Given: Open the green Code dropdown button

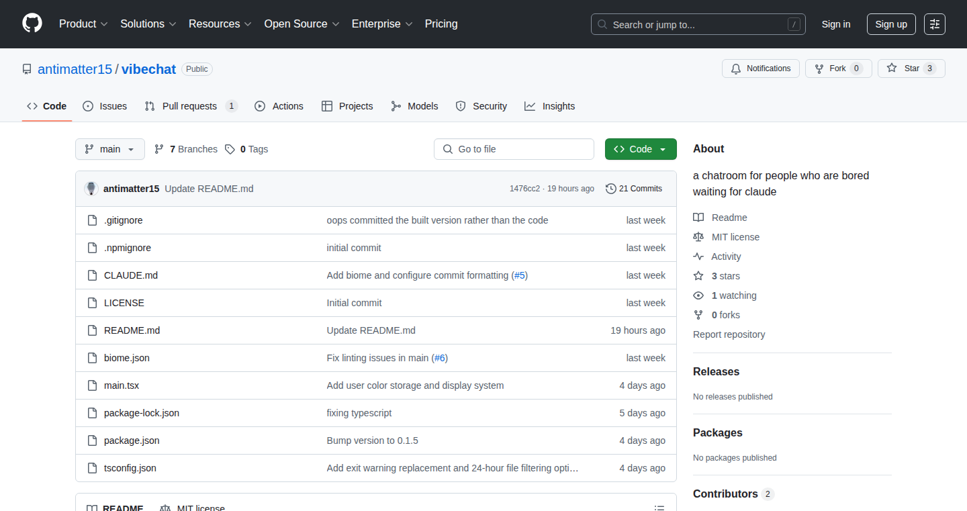Looking at the screenshot, I should (x=641, y=149).
